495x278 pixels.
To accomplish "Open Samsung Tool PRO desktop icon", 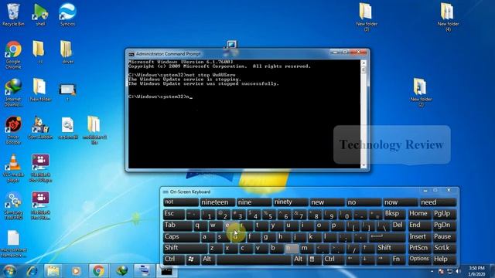I will coord(13,206).
